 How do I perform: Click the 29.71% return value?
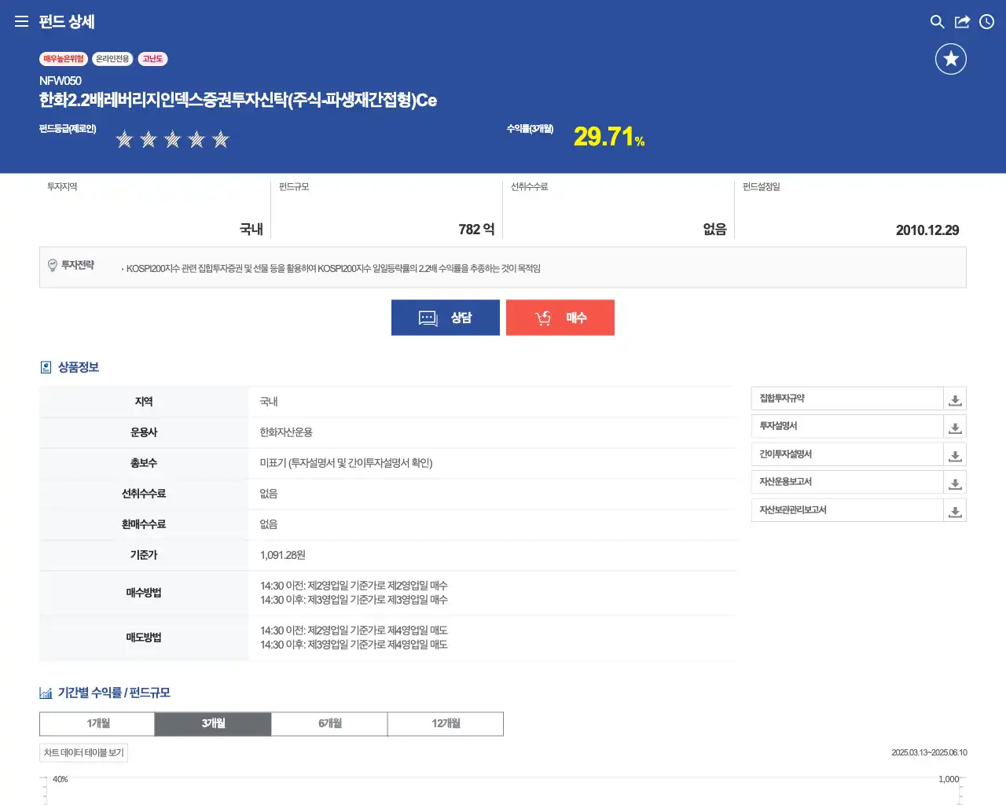609,137
